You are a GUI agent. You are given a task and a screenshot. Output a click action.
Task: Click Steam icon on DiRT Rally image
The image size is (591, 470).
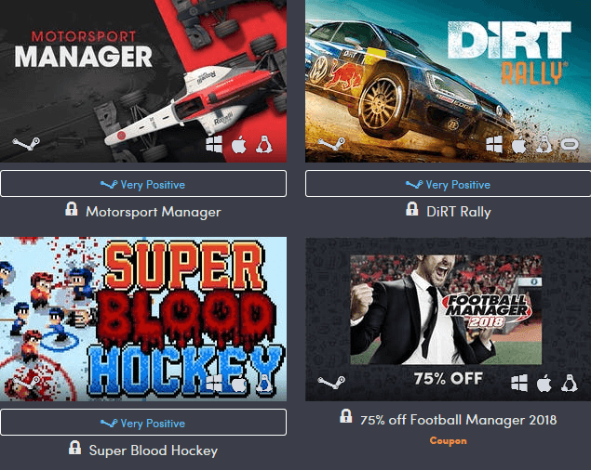pyautogui.click(x=331, y=144)
